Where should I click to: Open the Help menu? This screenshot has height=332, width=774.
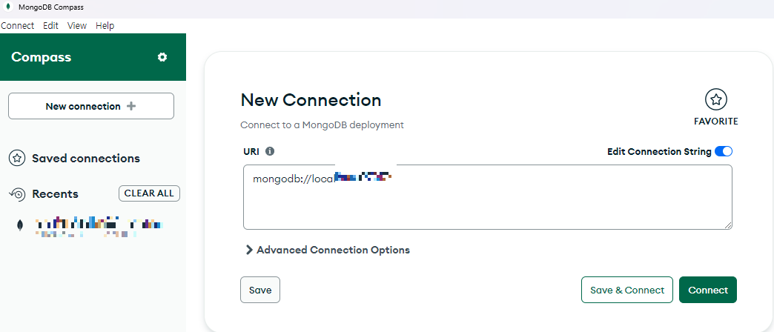(x=105, y=25)
